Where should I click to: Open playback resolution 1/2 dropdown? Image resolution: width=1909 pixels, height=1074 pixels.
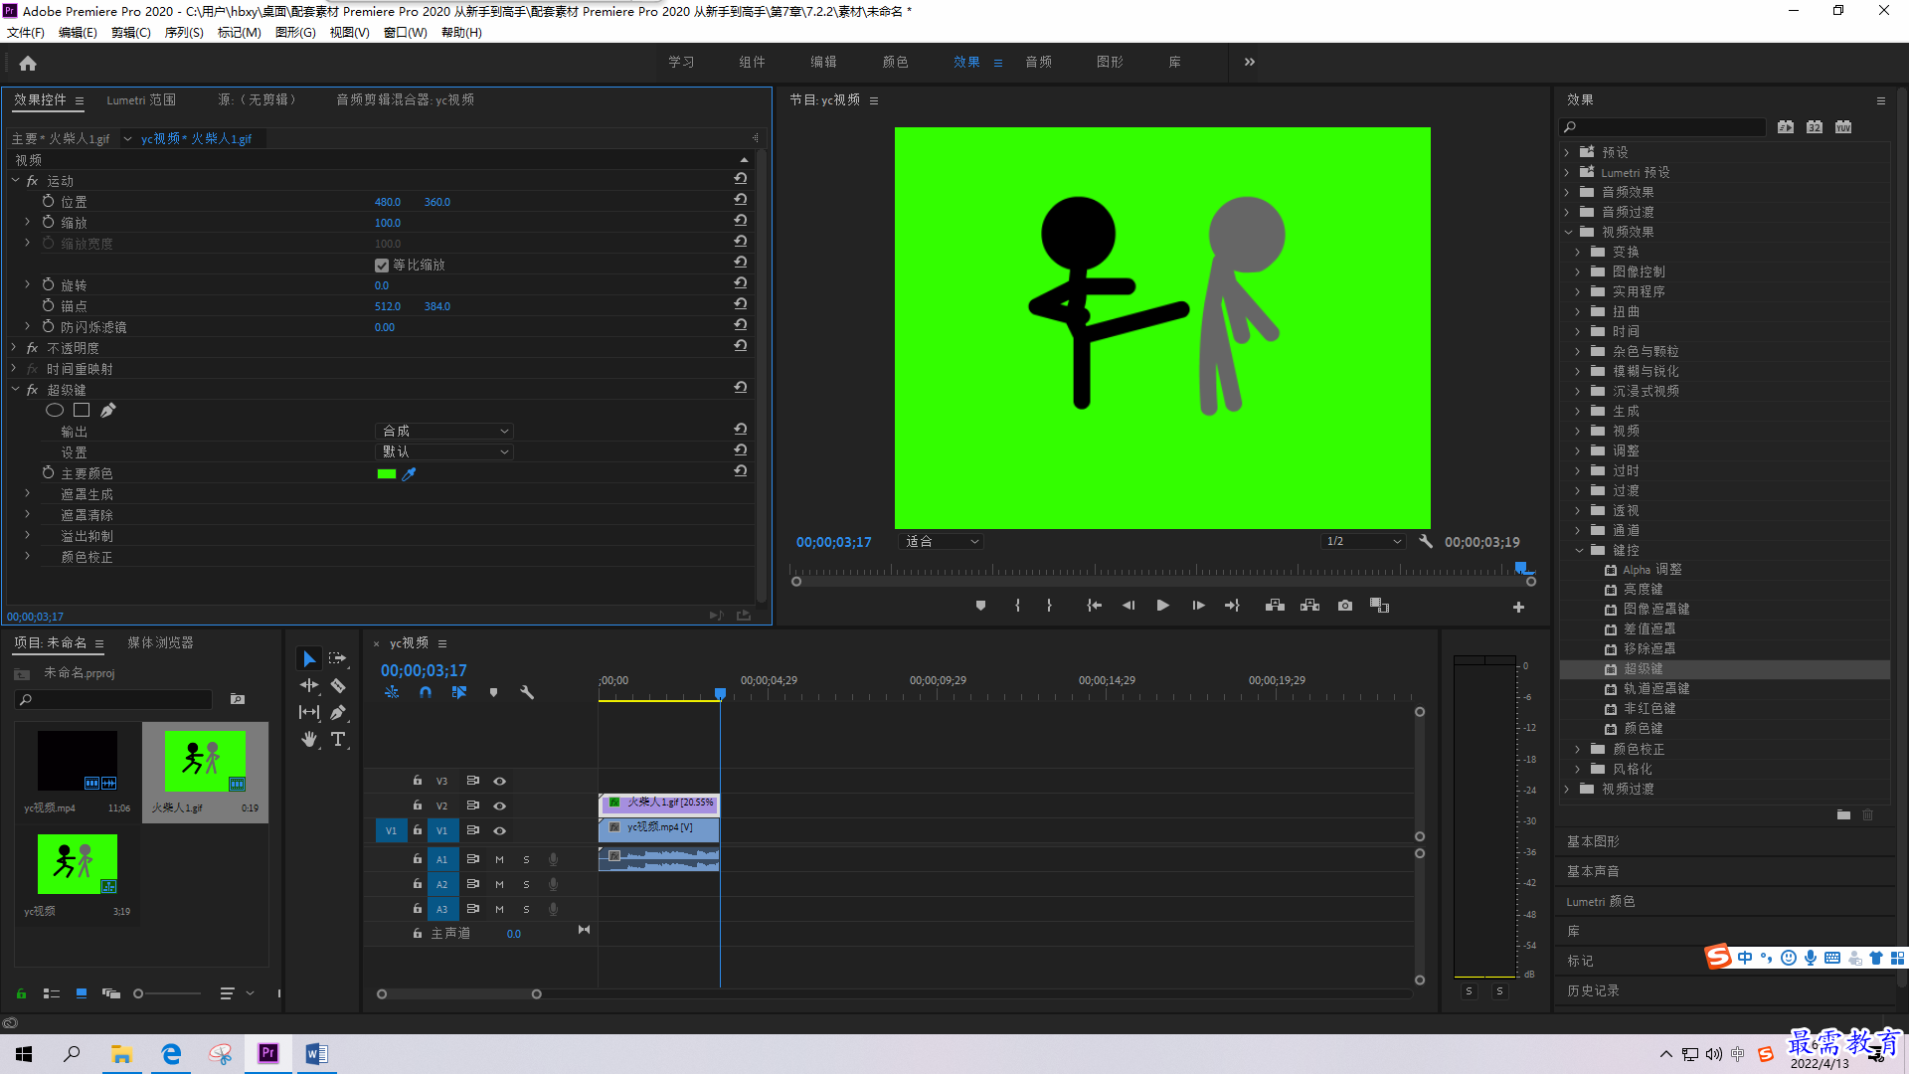[1363, 542]
